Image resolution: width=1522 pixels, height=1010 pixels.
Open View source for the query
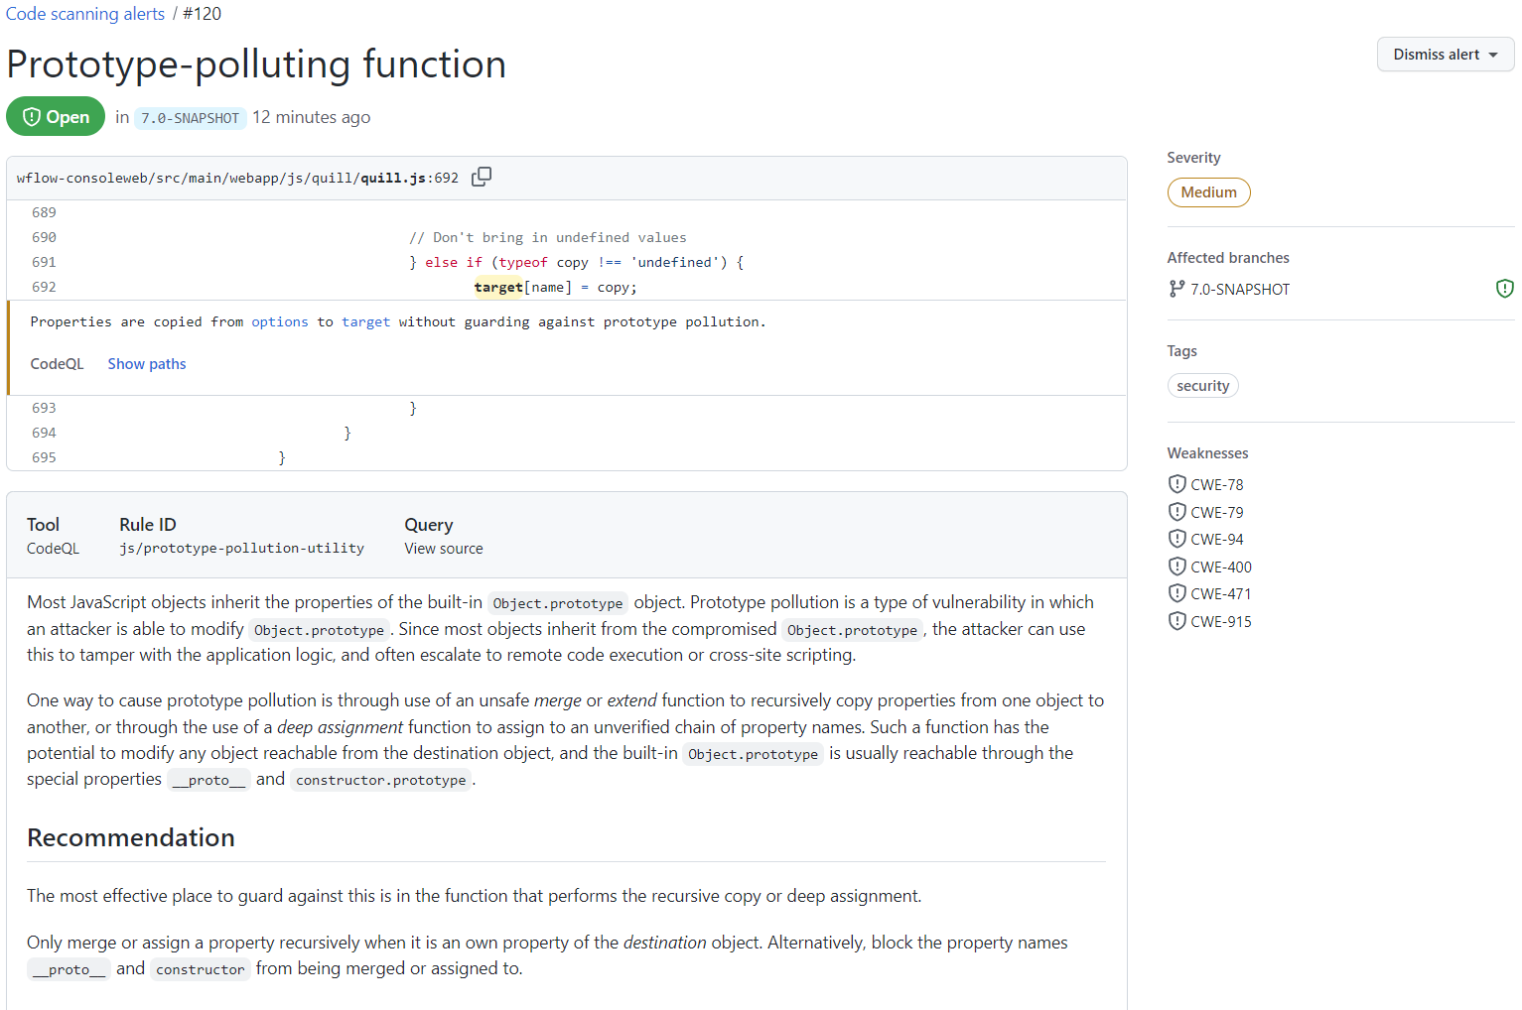[x=443, y=548]
